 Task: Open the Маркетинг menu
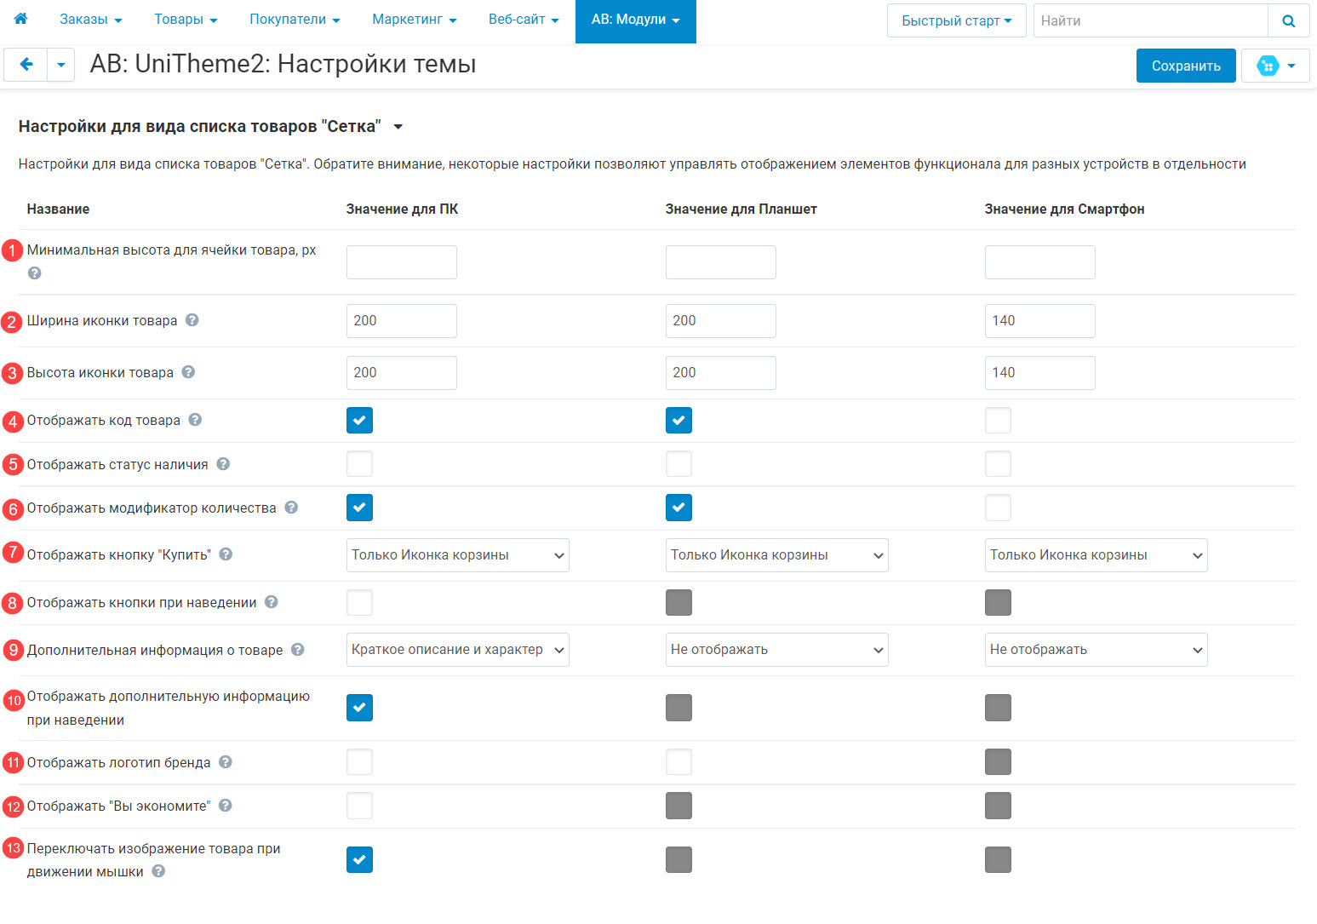415,20
